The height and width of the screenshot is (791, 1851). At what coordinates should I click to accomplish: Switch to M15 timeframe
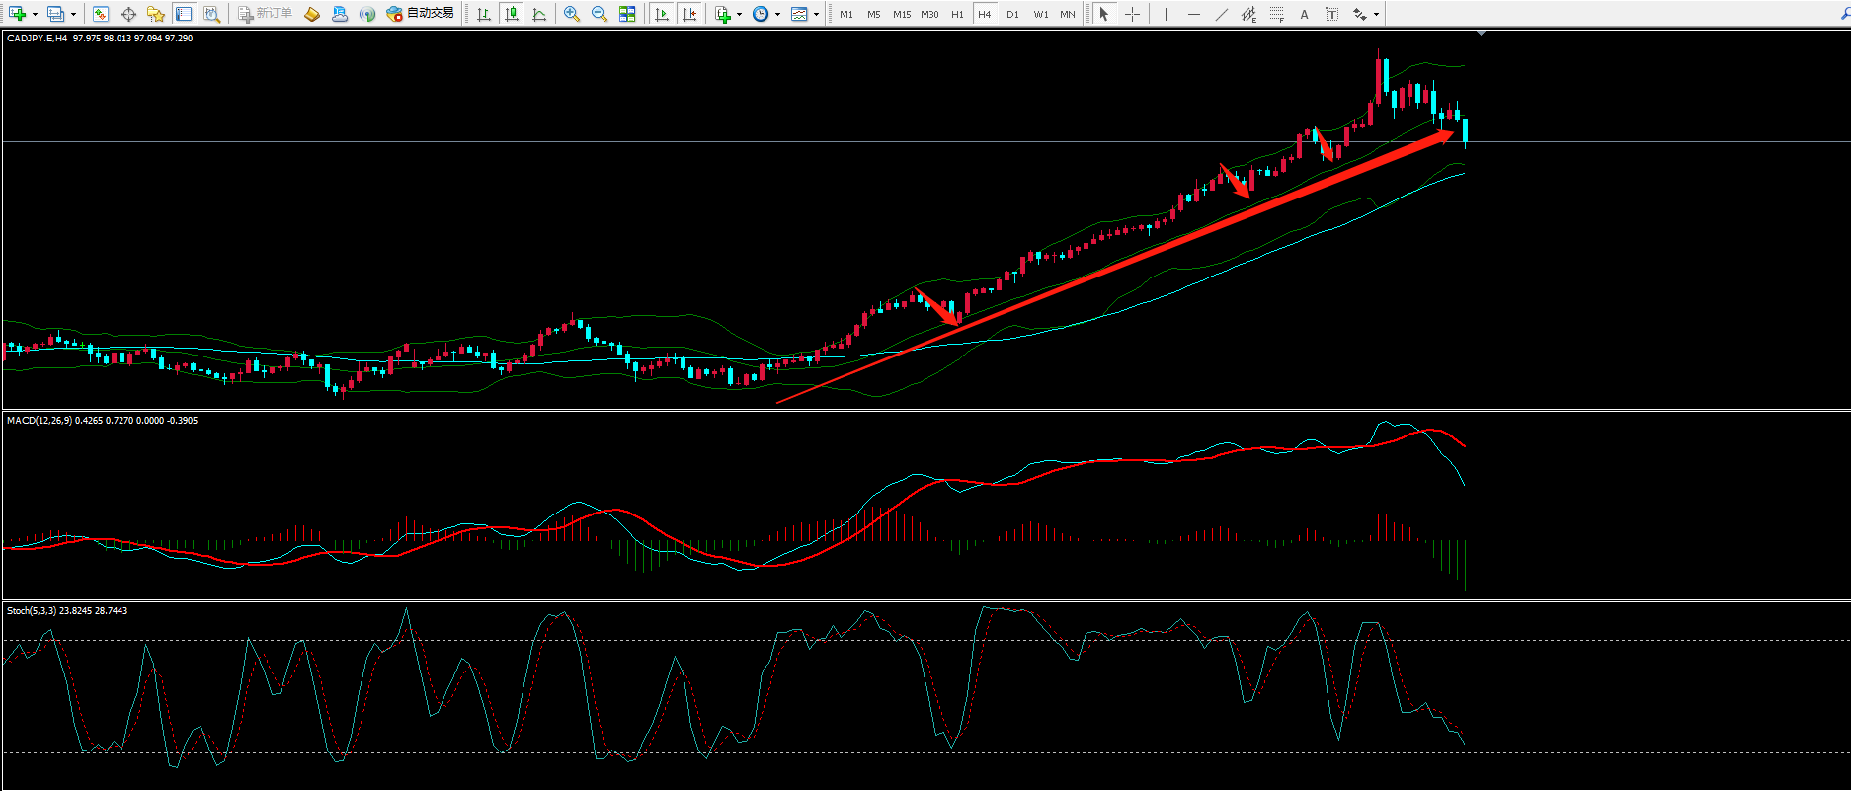902,14
